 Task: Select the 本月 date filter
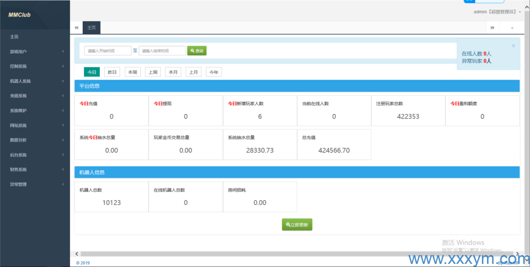(x=173, y=72)
